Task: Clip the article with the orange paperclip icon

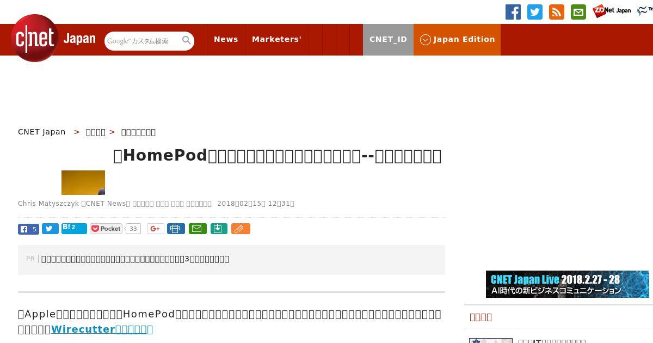Action: (x=241, y=229)
